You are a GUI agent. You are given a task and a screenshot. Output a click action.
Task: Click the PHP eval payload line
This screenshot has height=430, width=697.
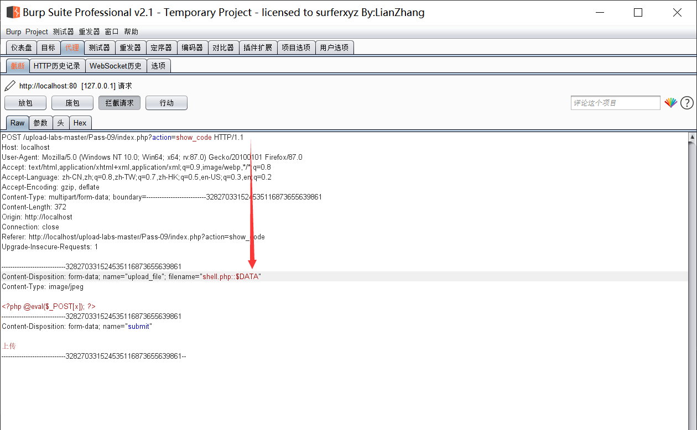(x=49, y=306)
